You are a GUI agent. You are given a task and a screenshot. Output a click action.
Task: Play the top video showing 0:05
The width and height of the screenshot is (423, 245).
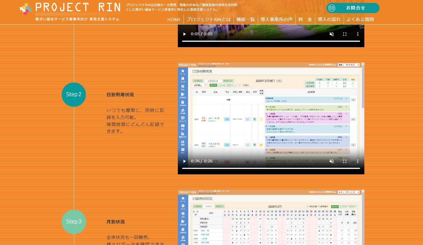point(184,34)
